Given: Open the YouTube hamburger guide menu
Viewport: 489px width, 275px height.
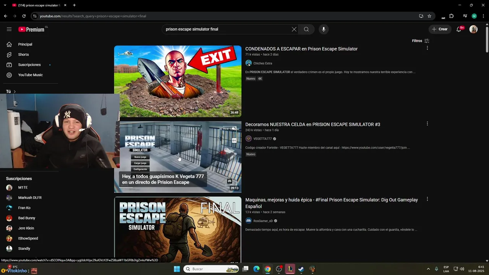Looking at the screenshot, I should pyautogui.click(x=9, y=29).
